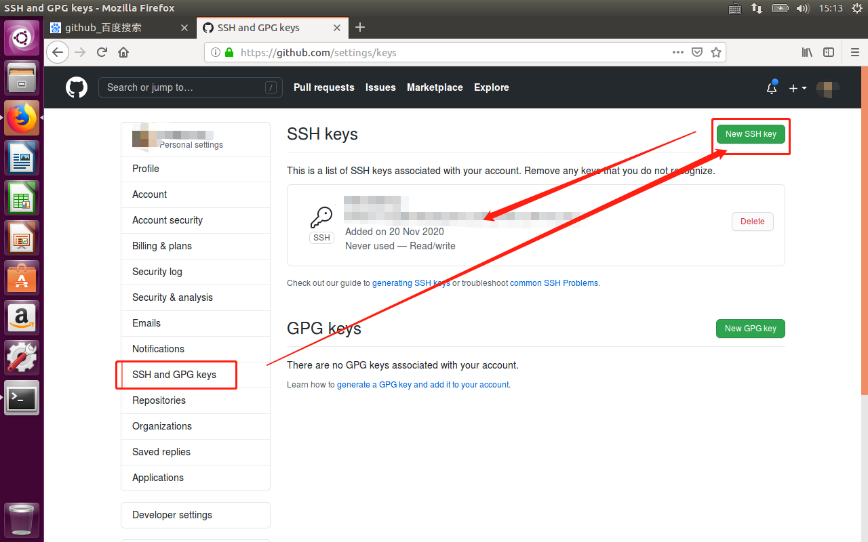Click the SSH key icon in the key card

tap(321, 217)
